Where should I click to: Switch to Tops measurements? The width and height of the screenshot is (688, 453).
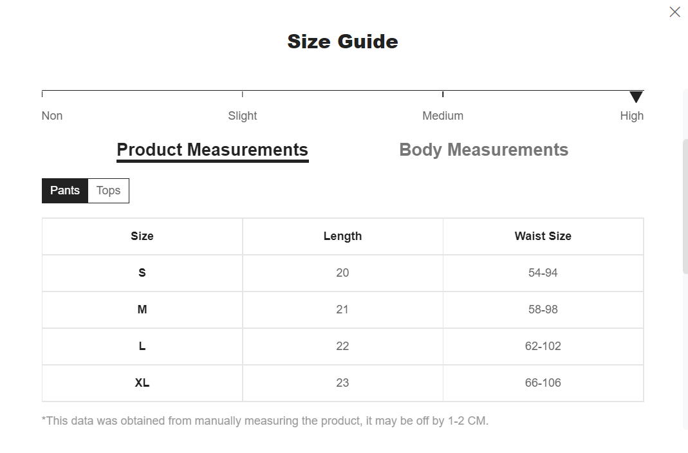[108, 190]
